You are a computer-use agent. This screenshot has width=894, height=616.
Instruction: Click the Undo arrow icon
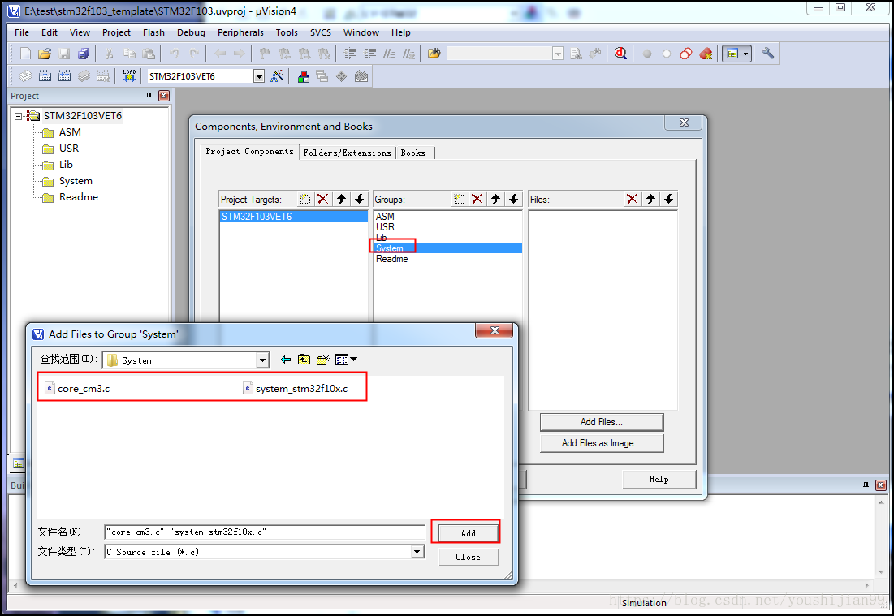coord(174,54)
